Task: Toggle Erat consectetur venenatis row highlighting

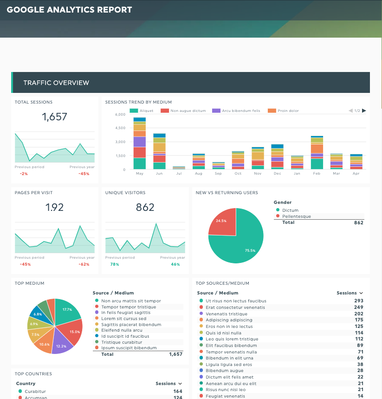Action: [237, 307]
